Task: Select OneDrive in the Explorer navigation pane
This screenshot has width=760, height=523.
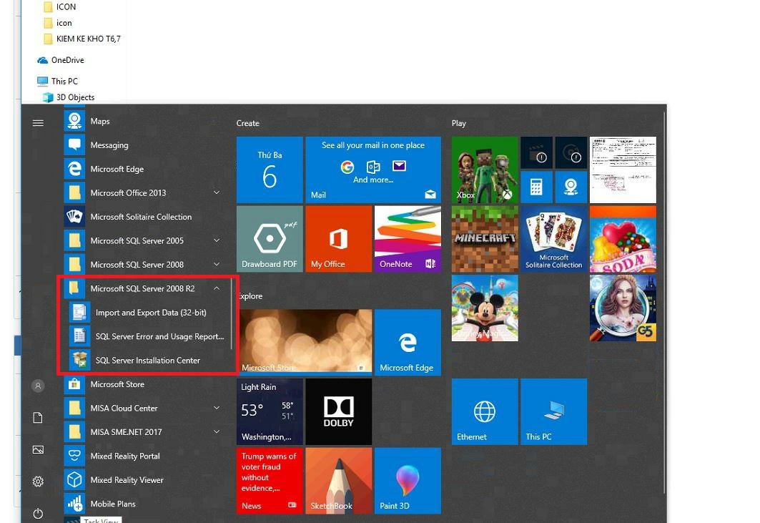Action: click(x=67, y=60)
